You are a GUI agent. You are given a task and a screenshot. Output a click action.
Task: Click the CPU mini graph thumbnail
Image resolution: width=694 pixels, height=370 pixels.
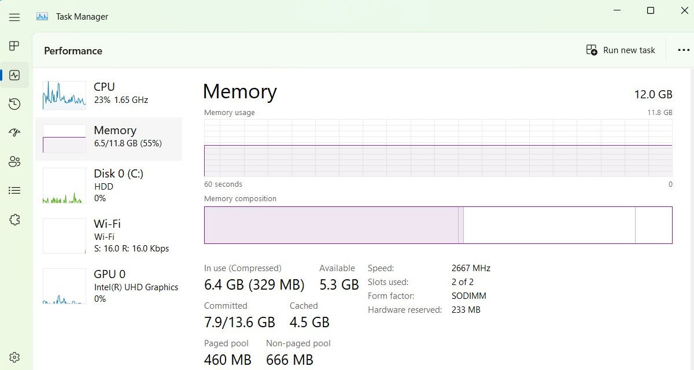[x=64, y=95]
